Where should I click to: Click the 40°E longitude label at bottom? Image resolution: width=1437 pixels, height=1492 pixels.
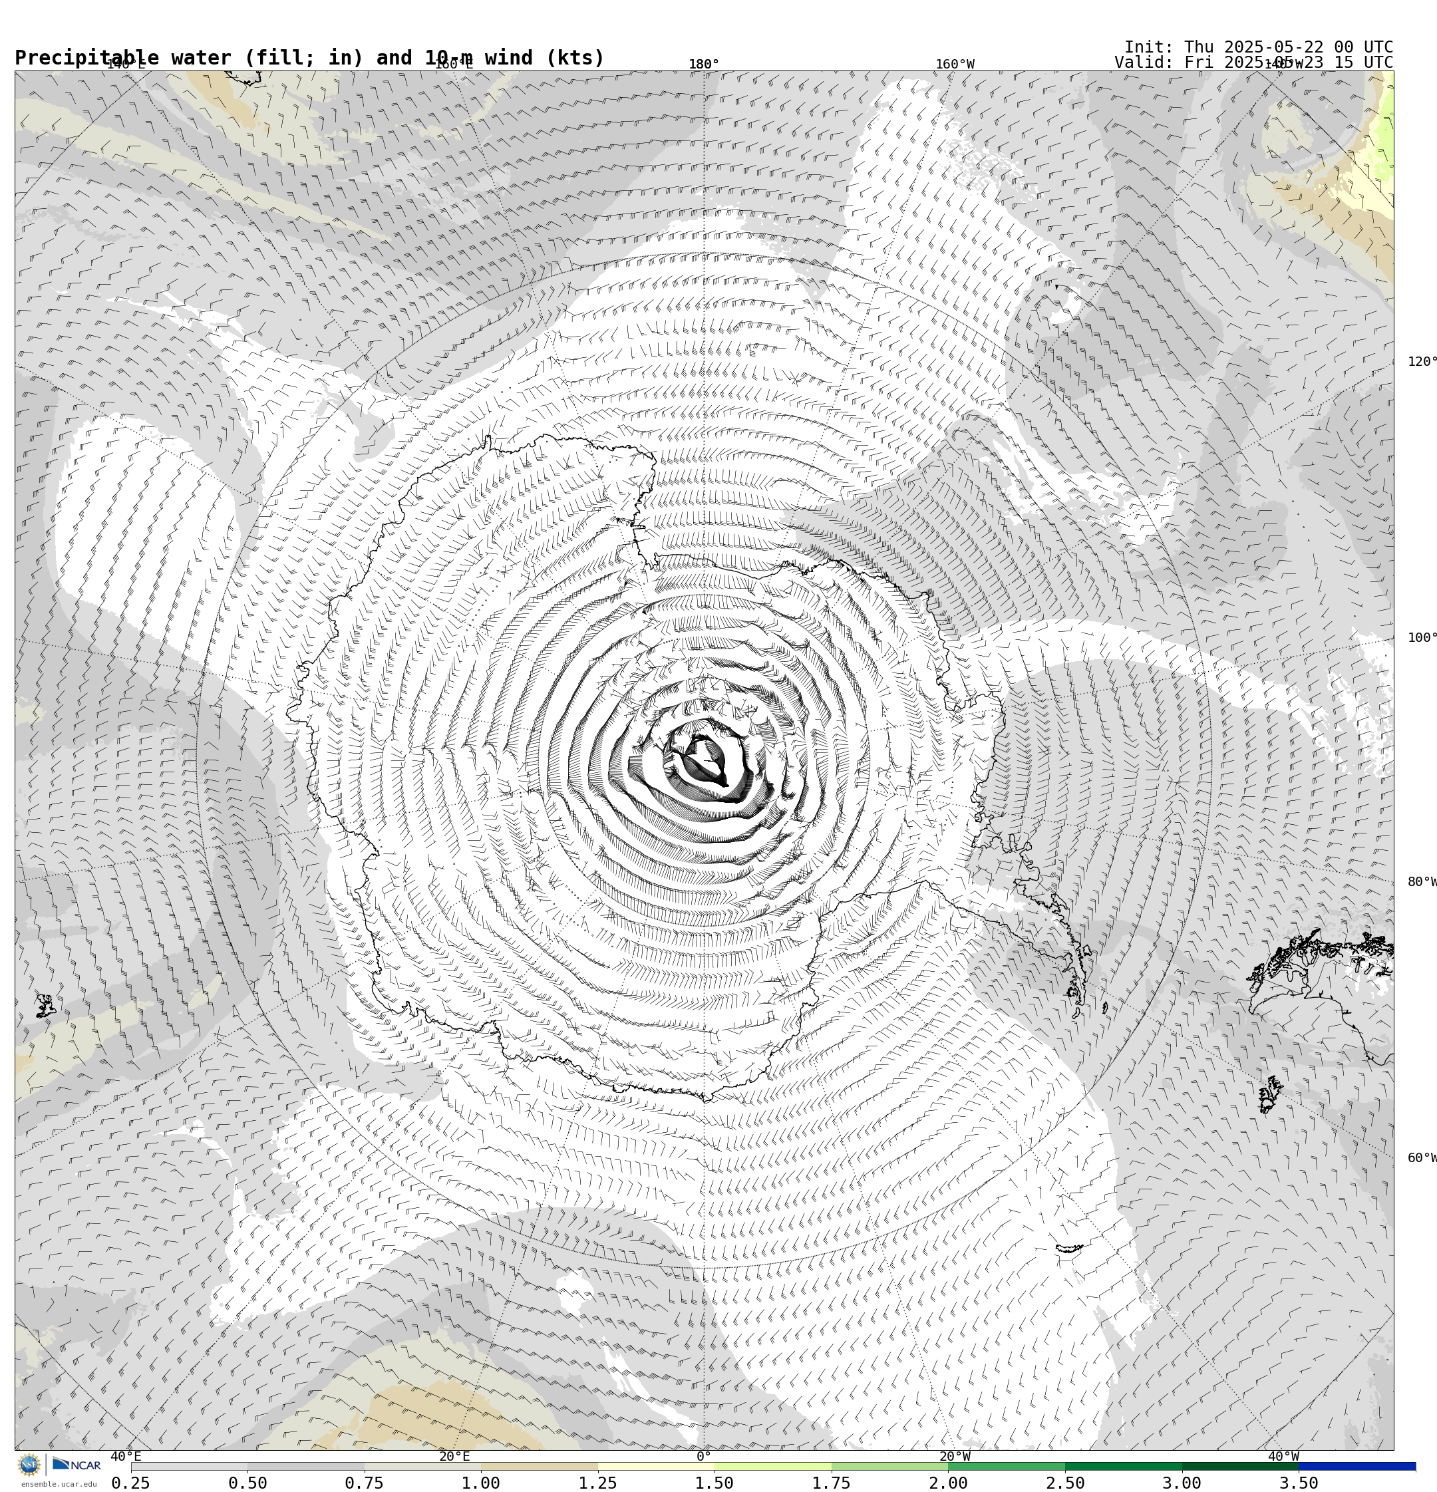pyautogui.click(x=126, y=1457)
